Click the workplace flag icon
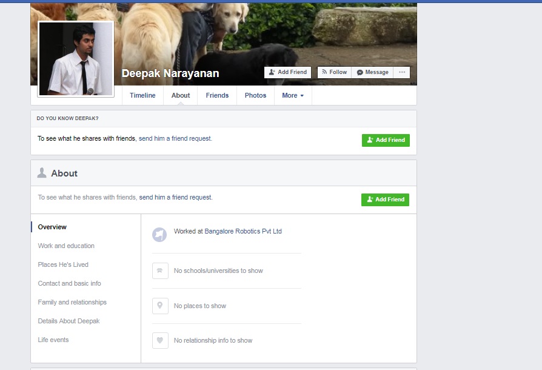Screen dimensions: 542x370 pyautogui.click(x=159, y=235)
